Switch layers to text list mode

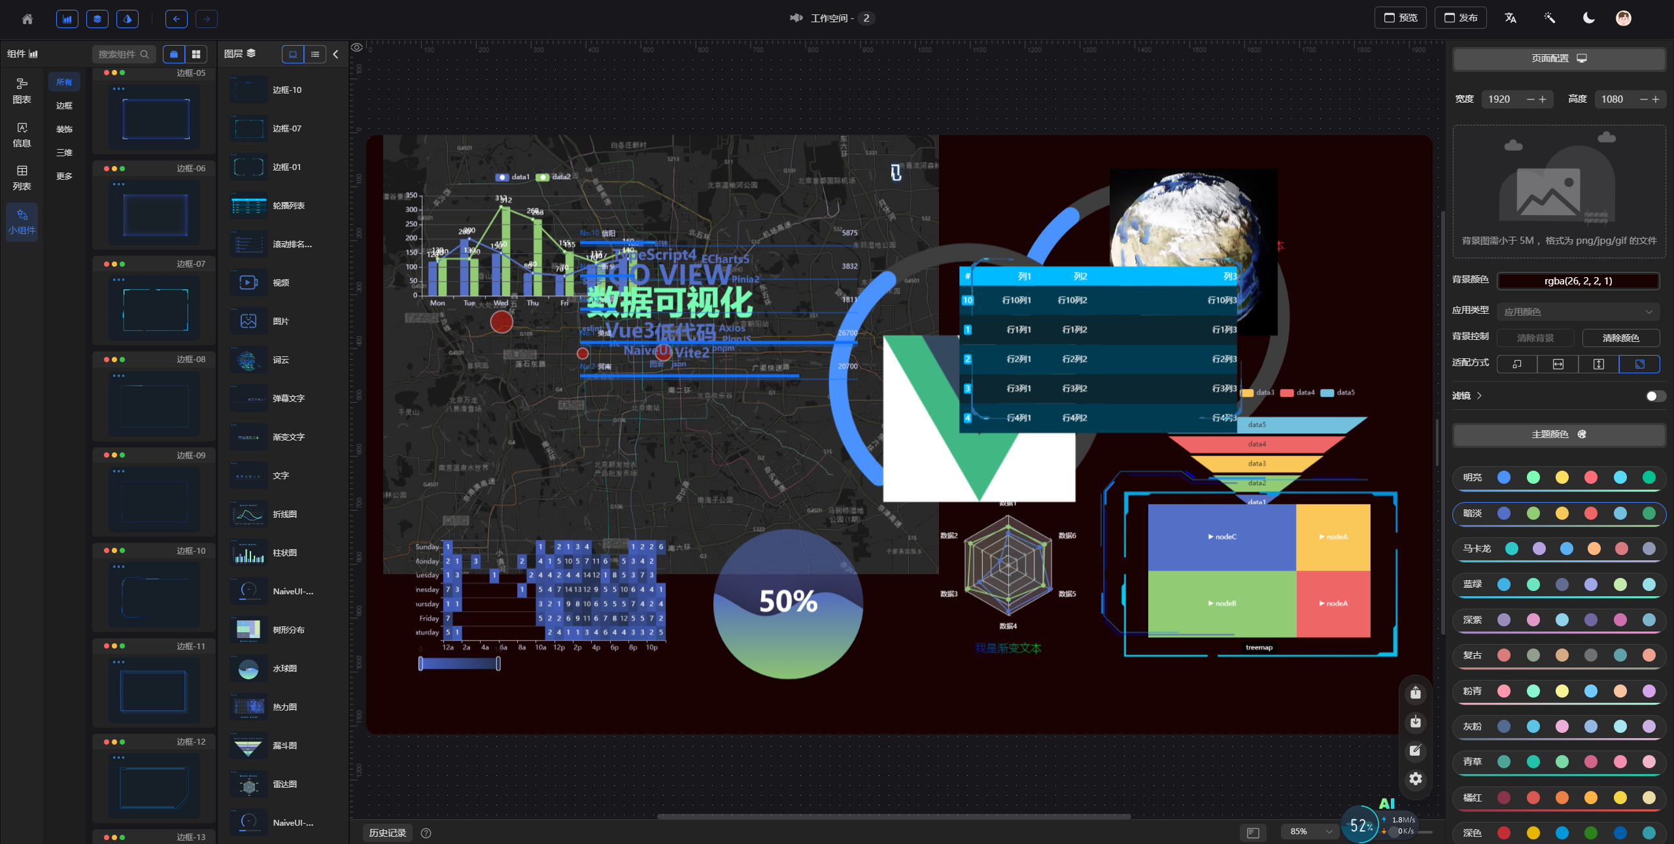click(315, 54)
